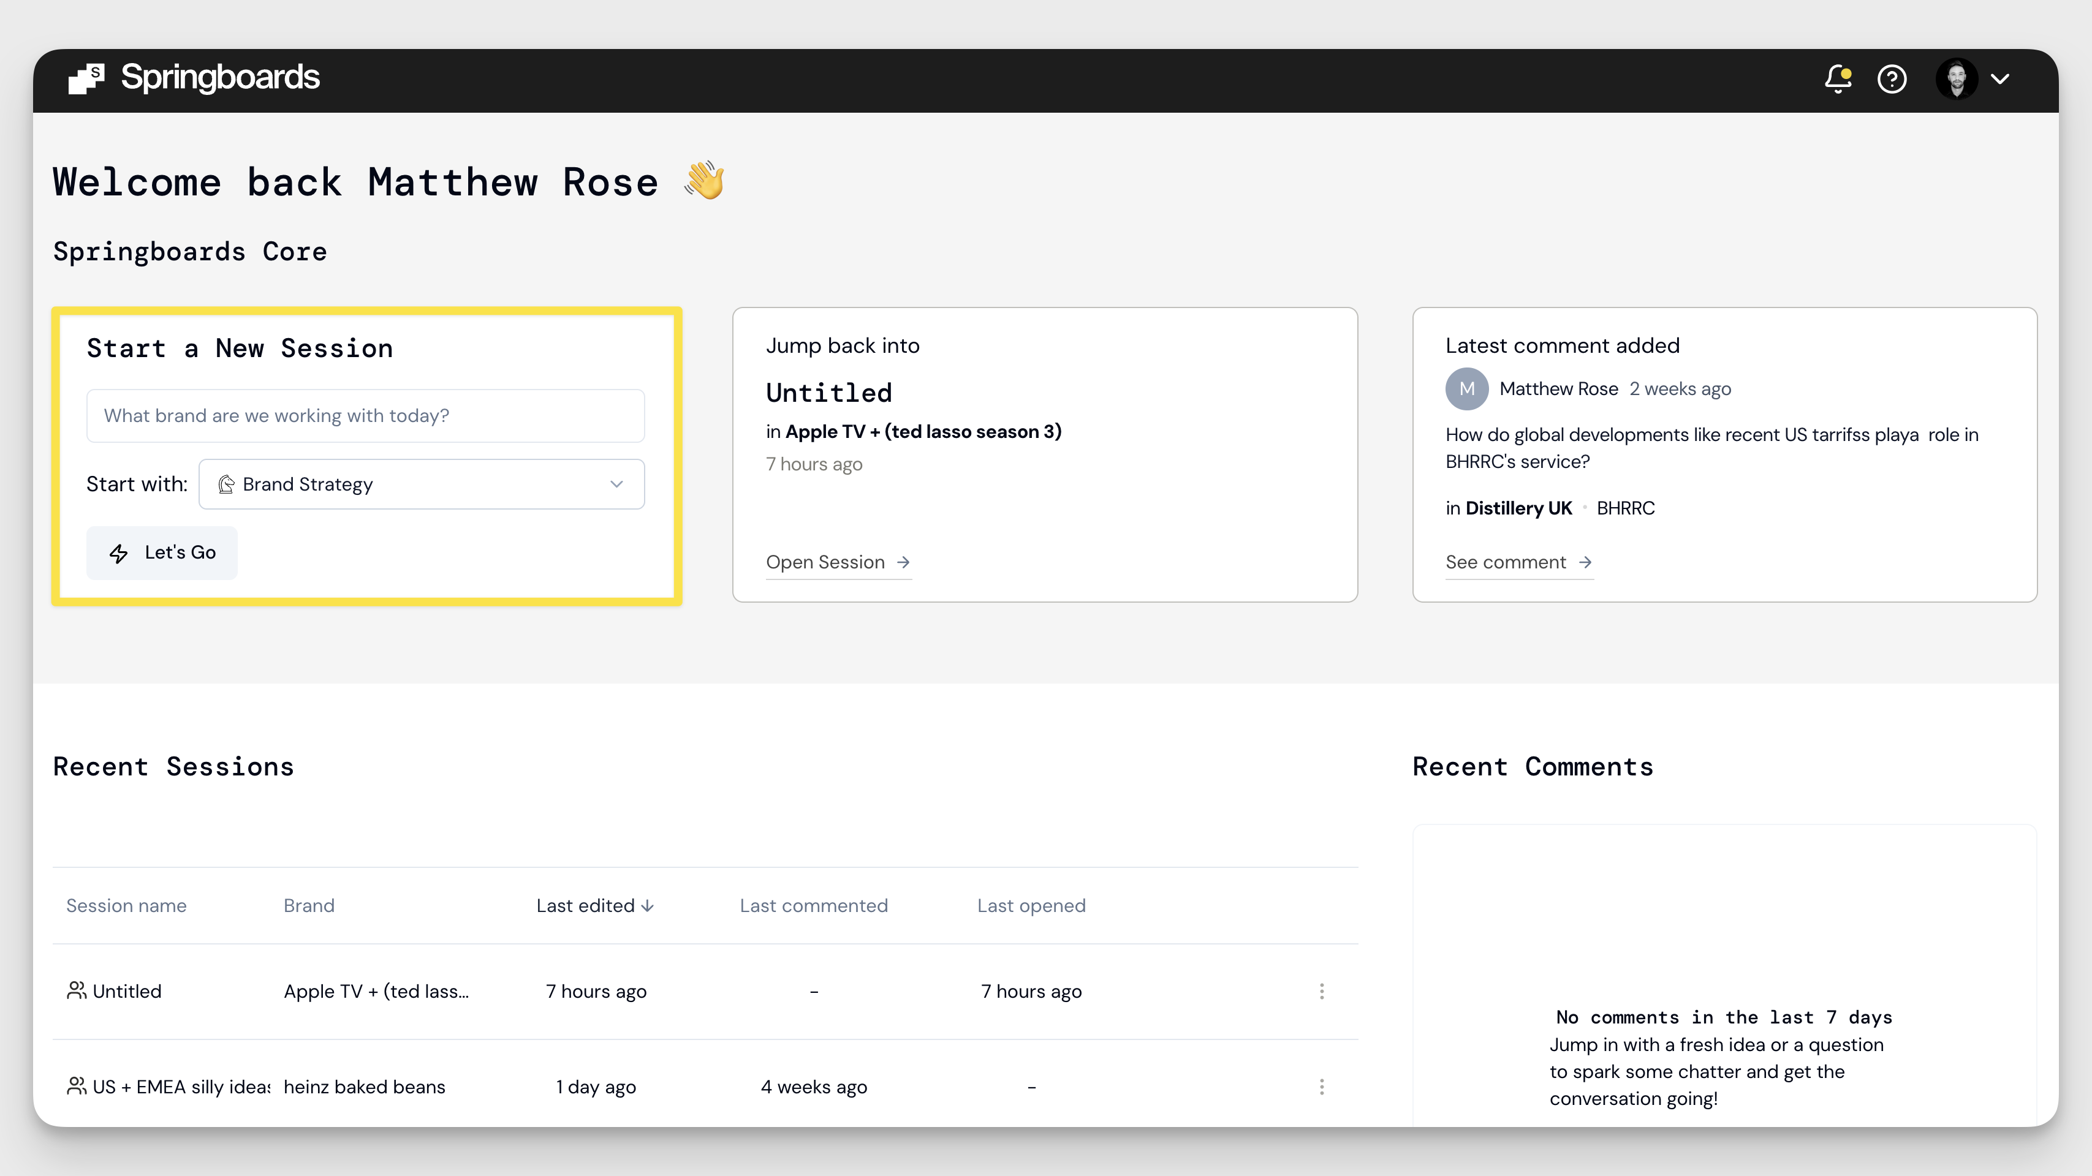
Task: Click the Springboards logo icon
Action: click(x=86, y=78)
